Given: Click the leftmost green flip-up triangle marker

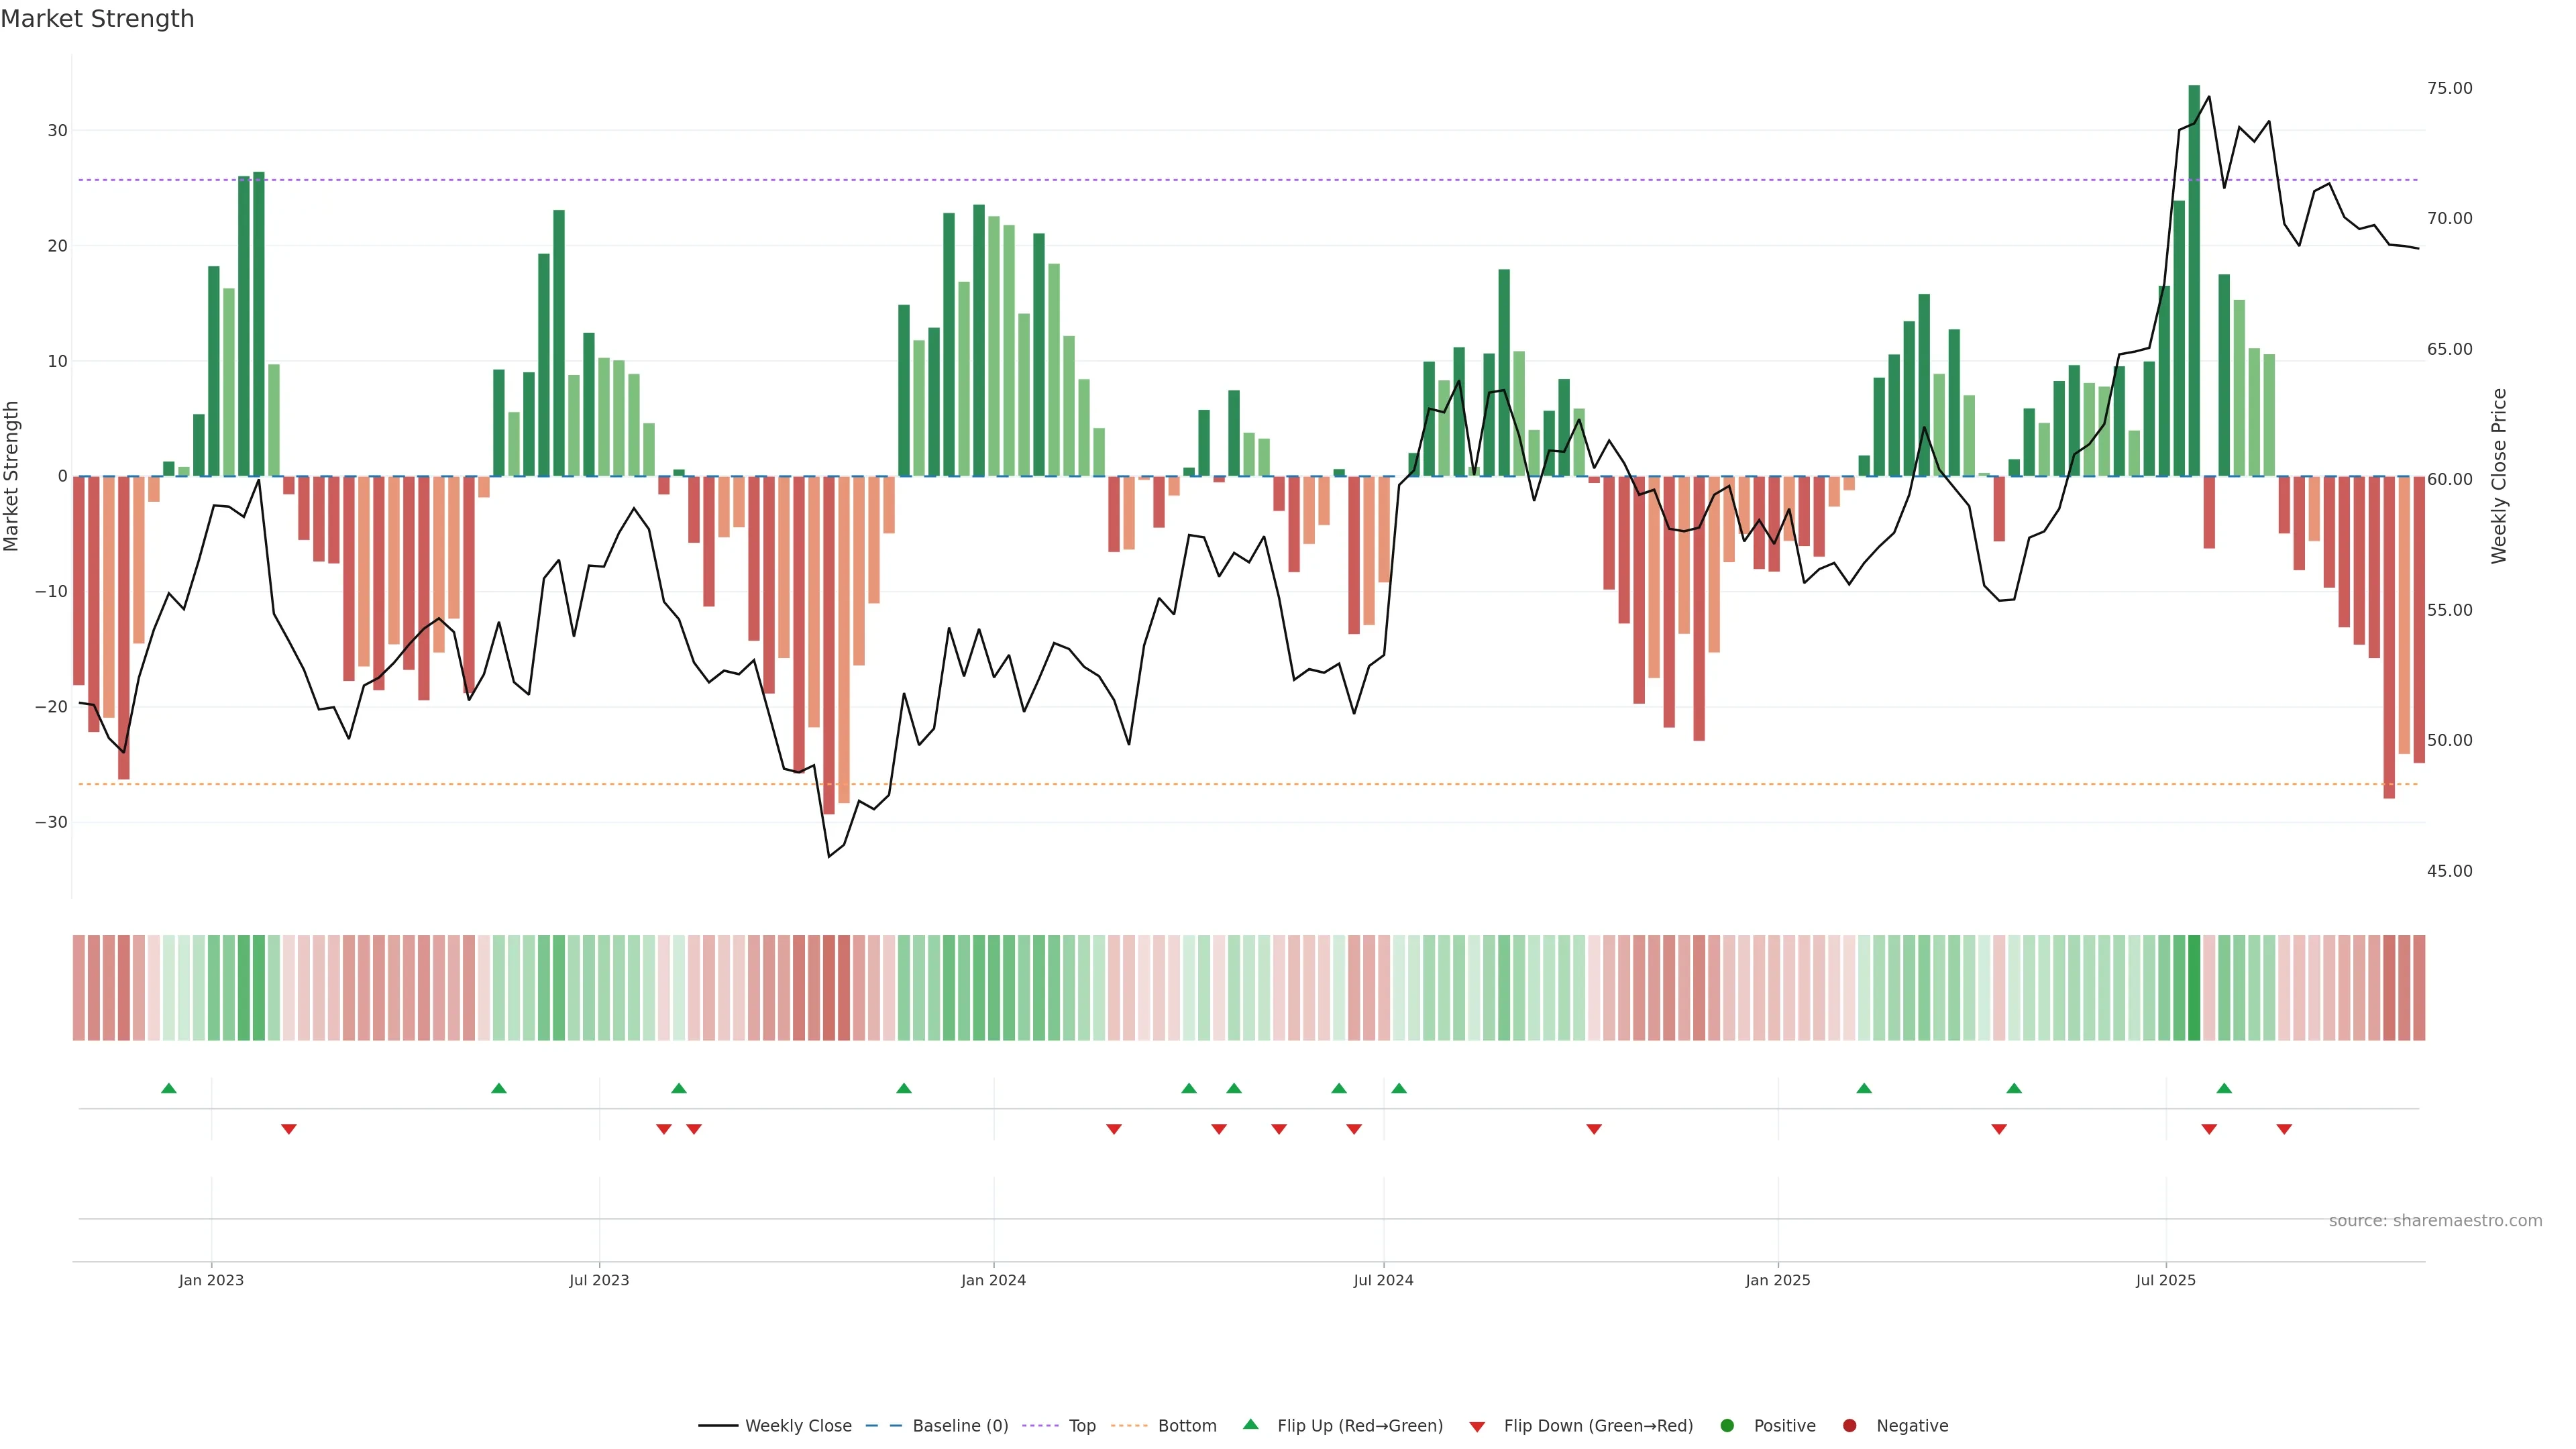Looking at the screenshot, I should tap(169, 1088).
